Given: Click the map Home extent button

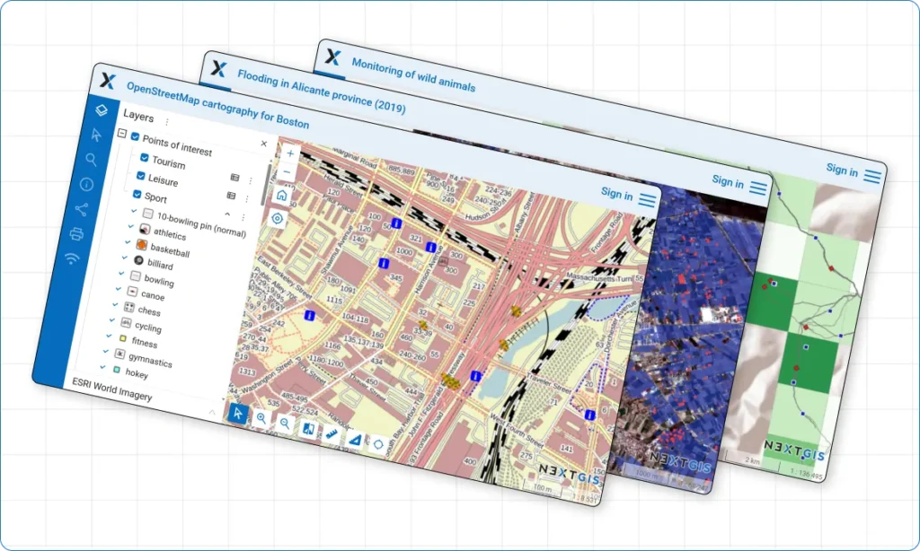Looking at the screenshot, I should coord(281,196).
